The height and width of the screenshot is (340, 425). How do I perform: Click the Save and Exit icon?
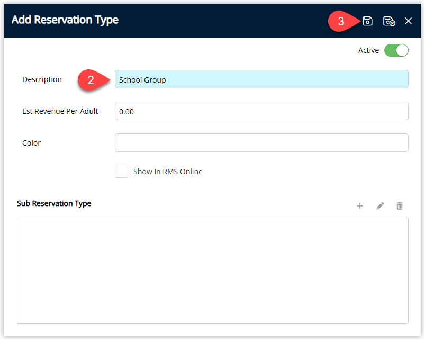click(389, 21)
